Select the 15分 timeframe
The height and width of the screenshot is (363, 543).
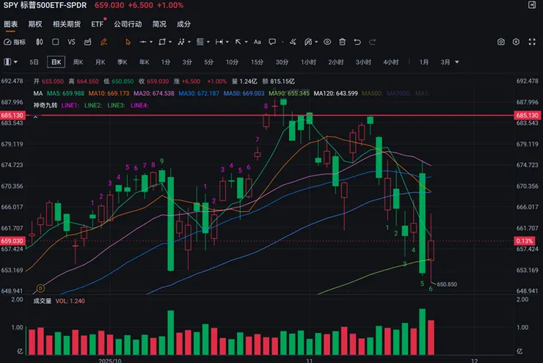pos(257,62)
